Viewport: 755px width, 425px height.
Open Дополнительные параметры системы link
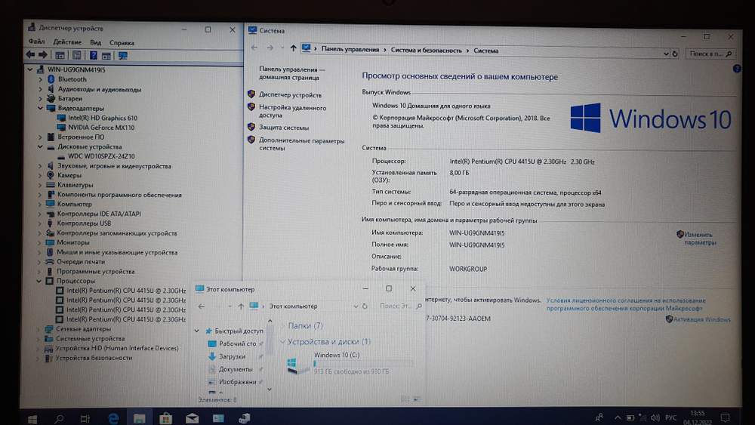[x=301, y=144]
